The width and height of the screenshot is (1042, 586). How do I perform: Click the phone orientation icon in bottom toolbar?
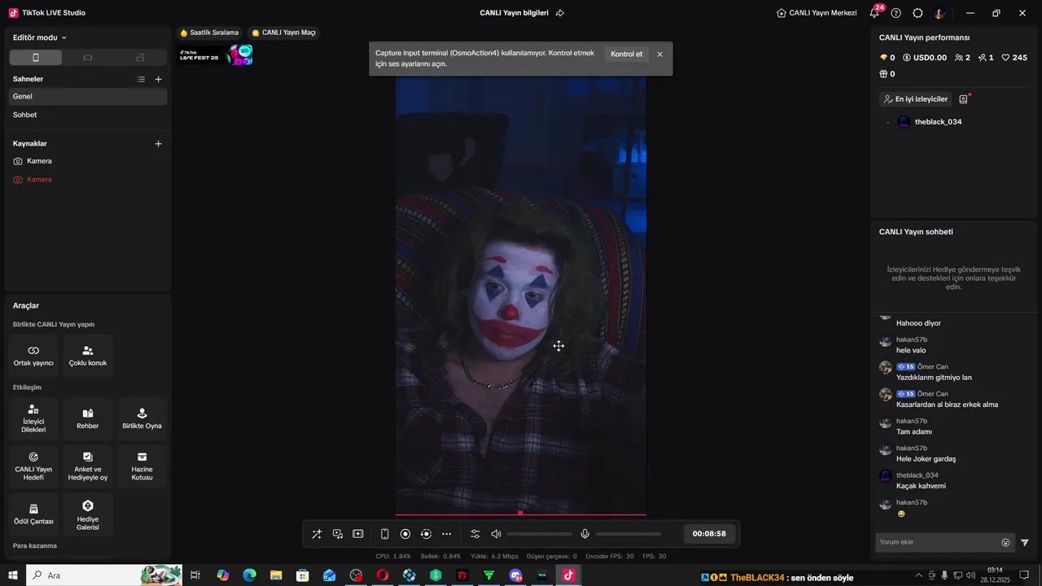click(x=385, y=534)
